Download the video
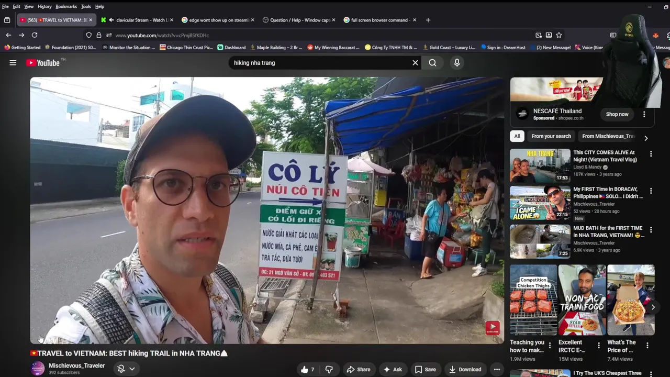This screenshot has width=670, height=377. point(465,369)
